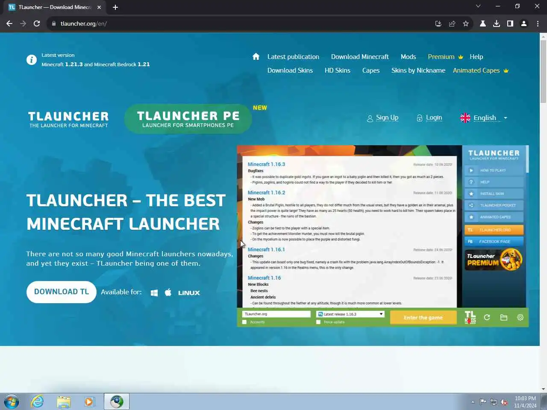Viewport: 547px width, 410px height.
Task: Open Media Player from taskbar
Action: pos(89,401)
